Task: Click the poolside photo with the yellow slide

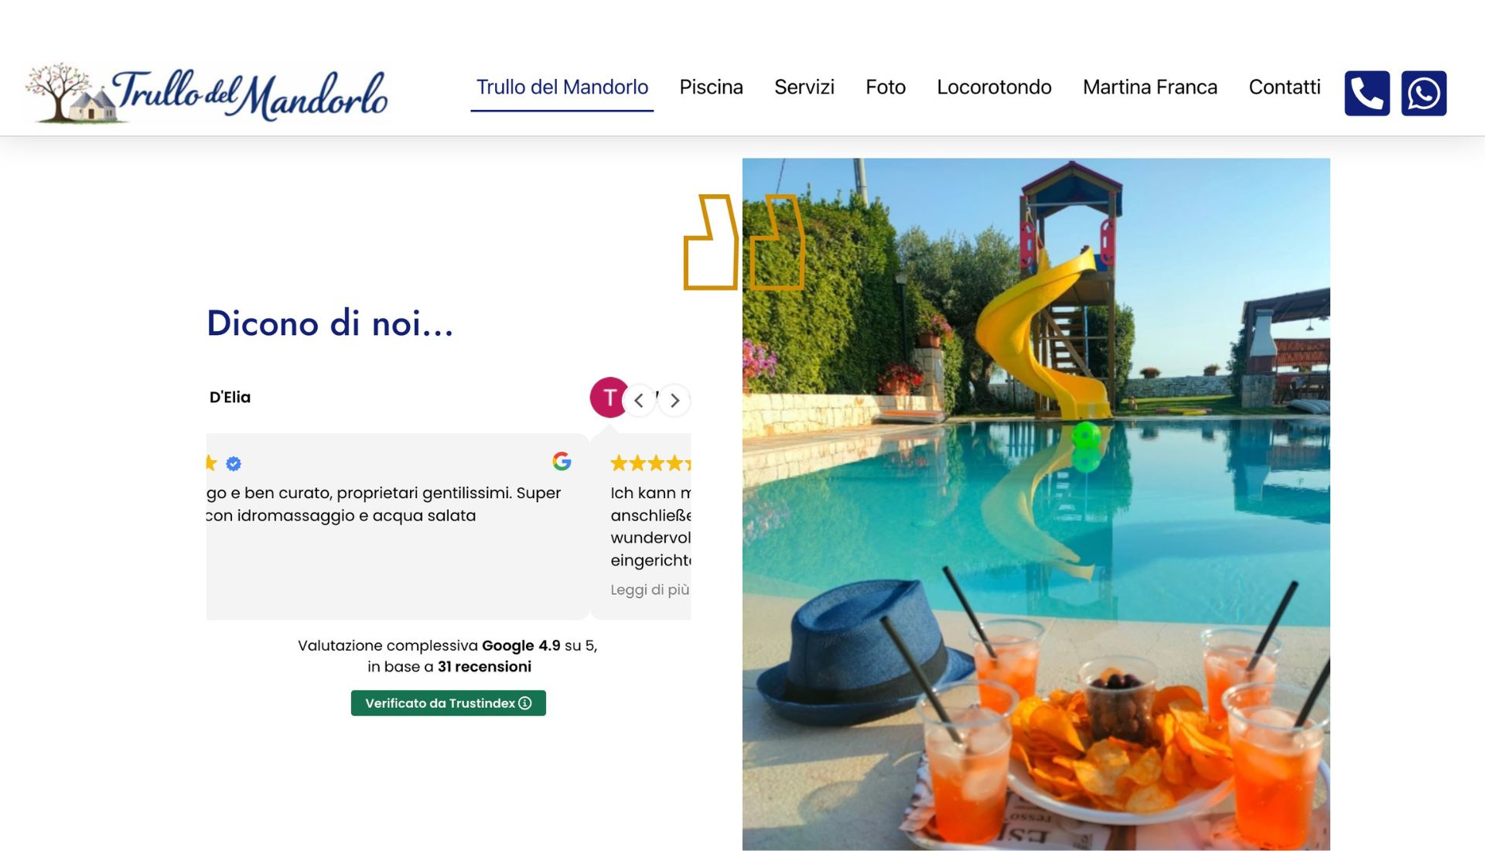Action: (x=1036, y=504)
